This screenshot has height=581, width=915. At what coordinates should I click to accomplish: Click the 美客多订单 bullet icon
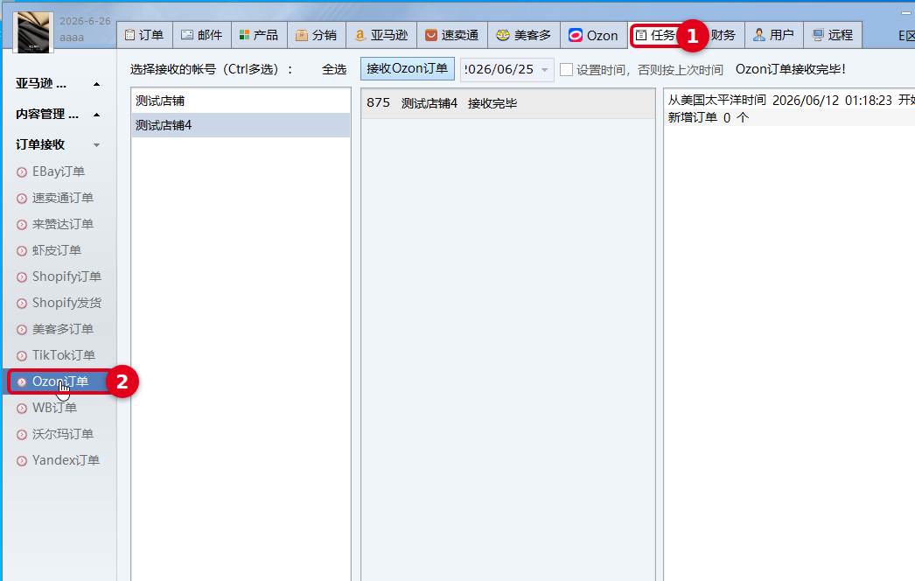click(22, 330)
